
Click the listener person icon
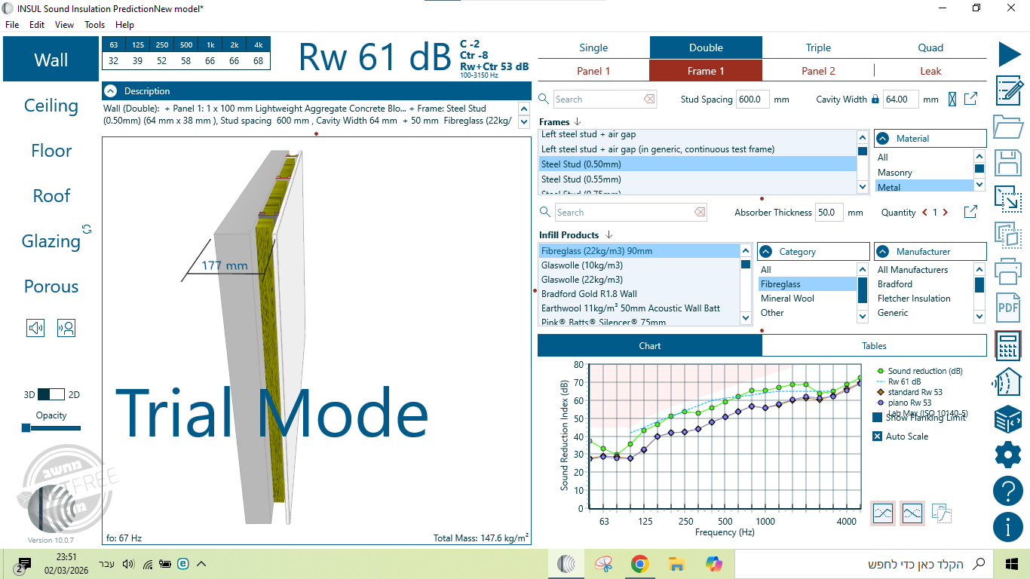(66, 328)
